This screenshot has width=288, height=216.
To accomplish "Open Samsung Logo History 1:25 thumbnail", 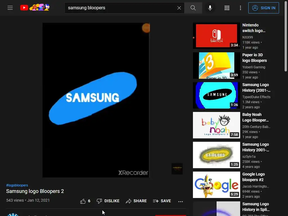I will (x=216, y=155).
